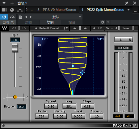Click the Input gain value field
The height and width of the screenshot is (129, 139).
(15, 40)
